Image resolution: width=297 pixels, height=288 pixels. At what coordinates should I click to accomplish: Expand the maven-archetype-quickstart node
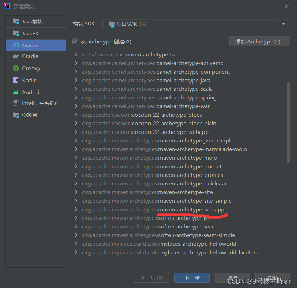point(76,183)
